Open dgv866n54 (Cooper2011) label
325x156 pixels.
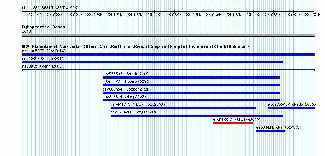coord(126,89)
